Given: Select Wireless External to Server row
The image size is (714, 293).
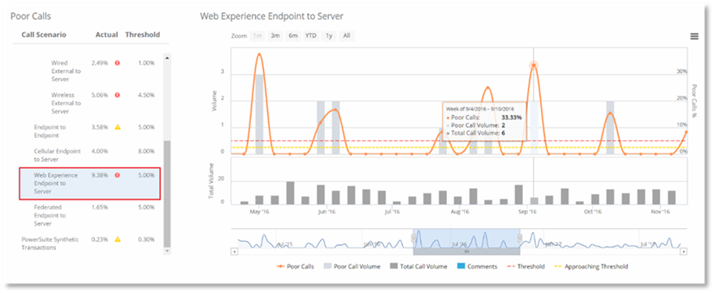Looking at the screenshot, I should pyautogui.click(x=90, y=103).
